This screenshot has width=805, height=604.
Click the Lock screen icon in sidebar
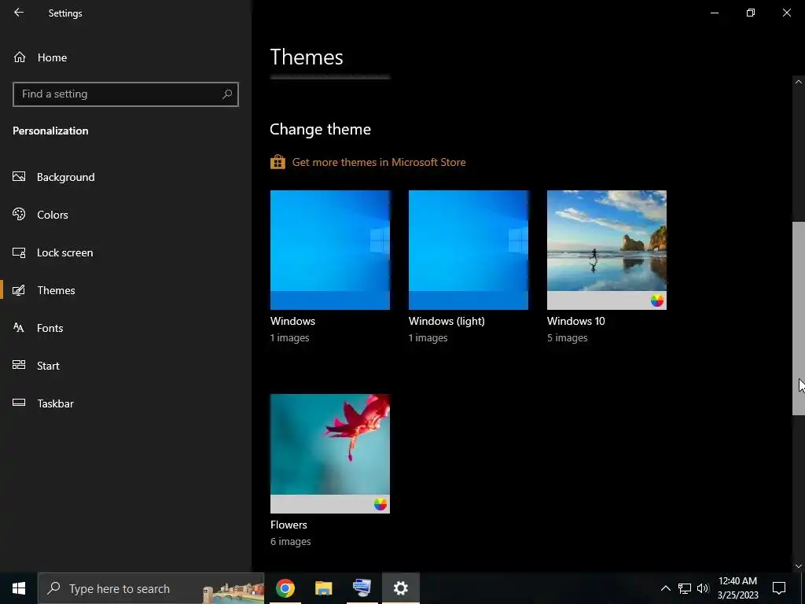click(19, 252)
